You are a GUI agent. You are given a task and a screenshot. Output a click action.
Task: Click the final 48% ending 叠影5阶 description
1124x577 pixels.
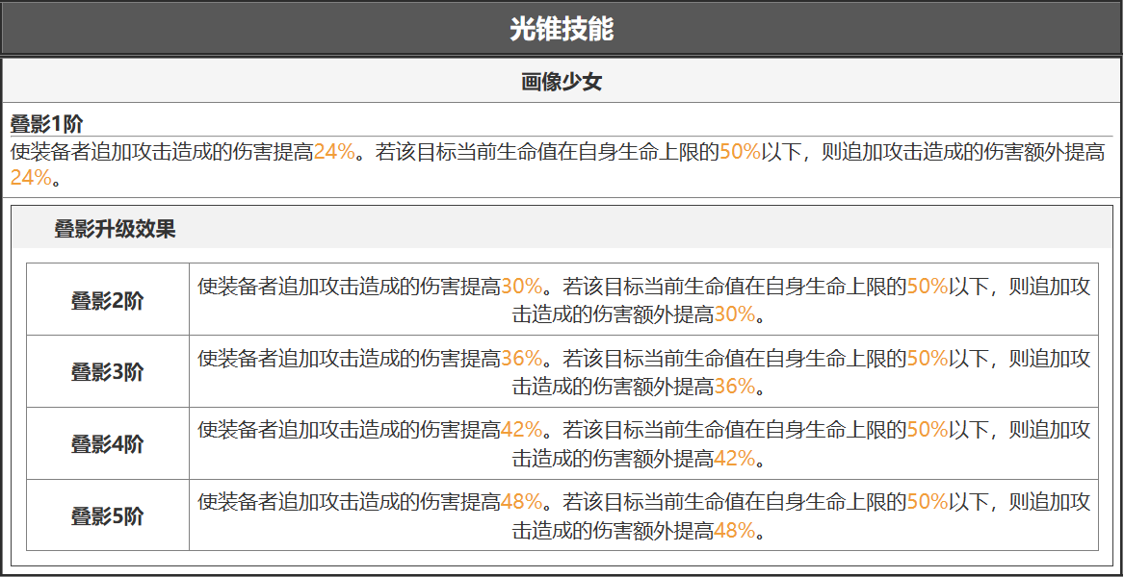pyautogui.click(x=734, y=530)
